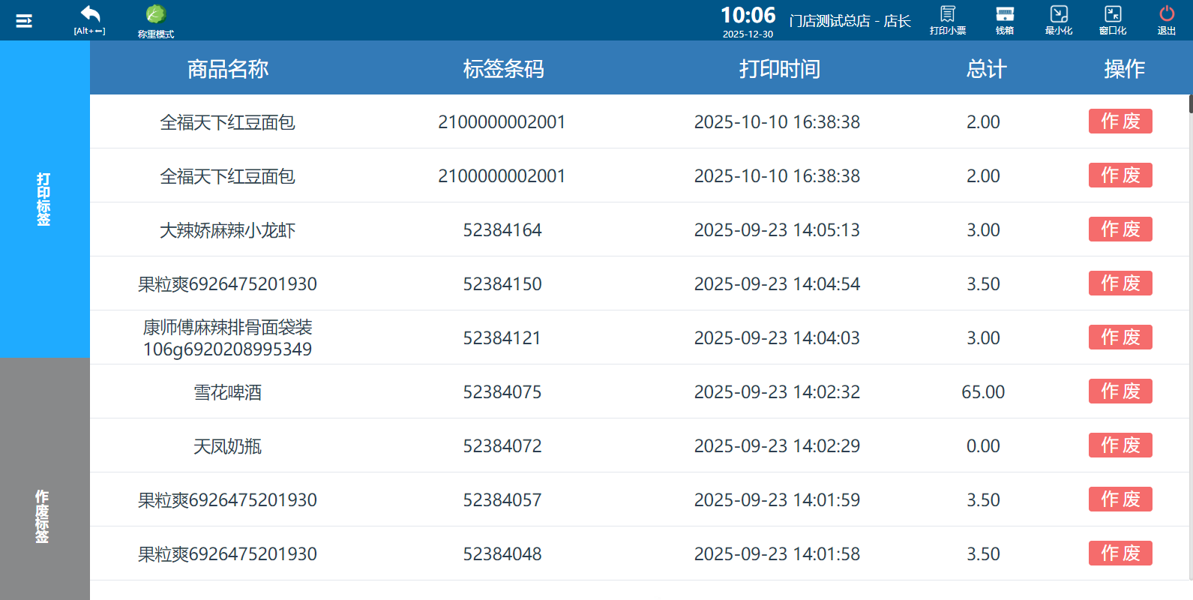Switch to weighing mode (称重模式)
Viewport: 1193px width, 600px height.
pos(156,21)
